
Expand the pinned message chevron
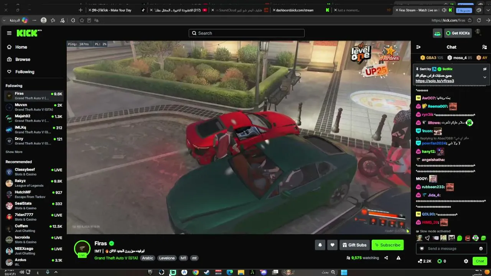coord(484,77)
